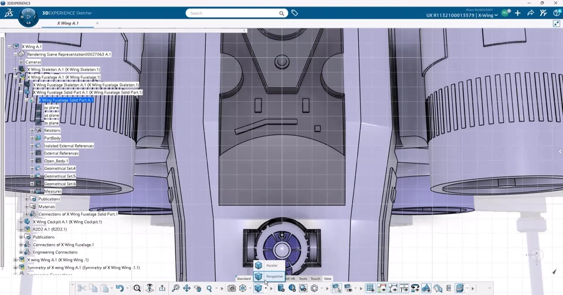Expand the R2D2 A.1 tree node

click(21, 229)
